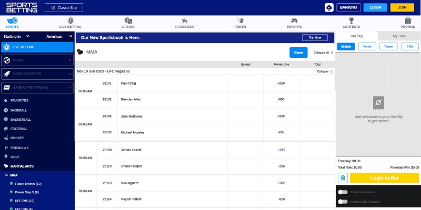Click the Sports Betting logo
The image size is (421, 210).
(x=22, y=7)
